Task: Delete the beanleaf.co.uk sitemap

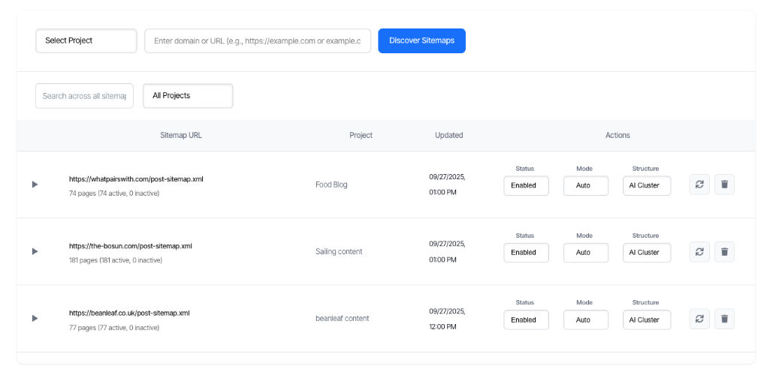Action: coord(724,319)
